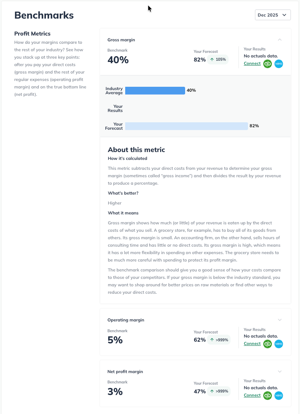Click Connect in the Operating margin section
Viewport: 300px width, 414px height.
pyautogui.click(x=252, y=343)
